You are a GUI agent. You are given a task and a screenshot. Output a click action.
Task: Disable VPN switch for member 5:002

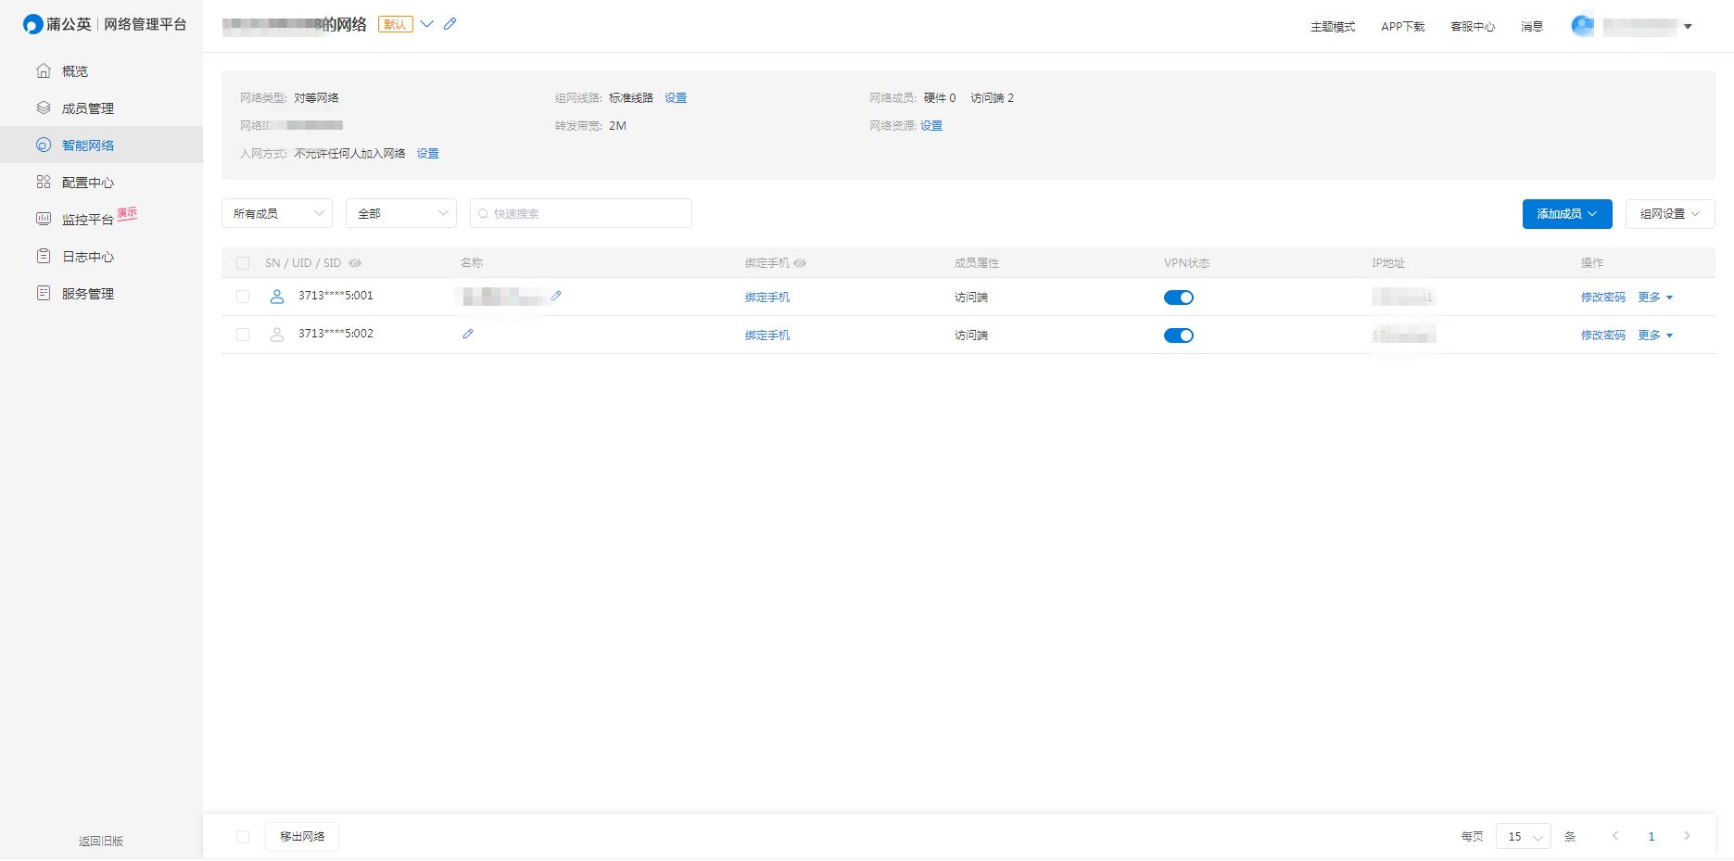coord(1178,336)
